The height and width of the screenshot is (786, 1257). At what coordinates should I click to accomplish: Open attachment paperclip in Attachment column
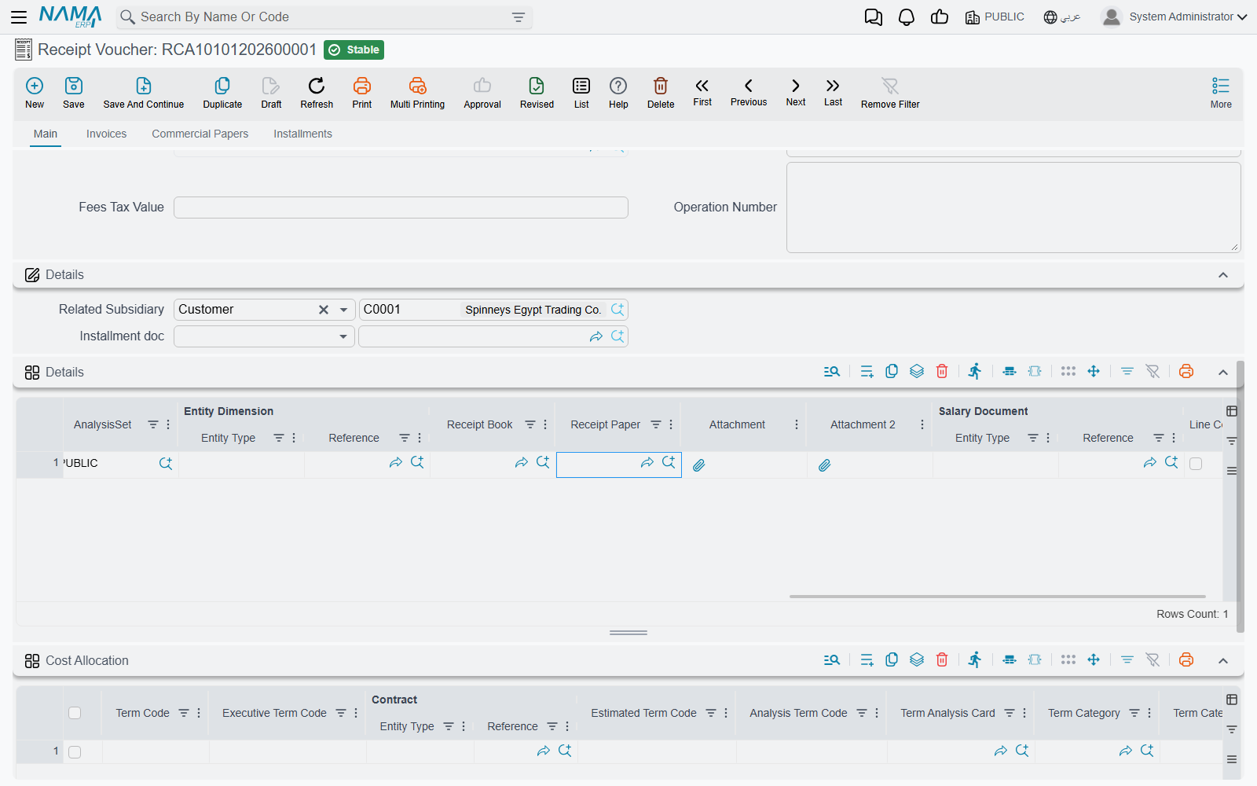(699, 465)
